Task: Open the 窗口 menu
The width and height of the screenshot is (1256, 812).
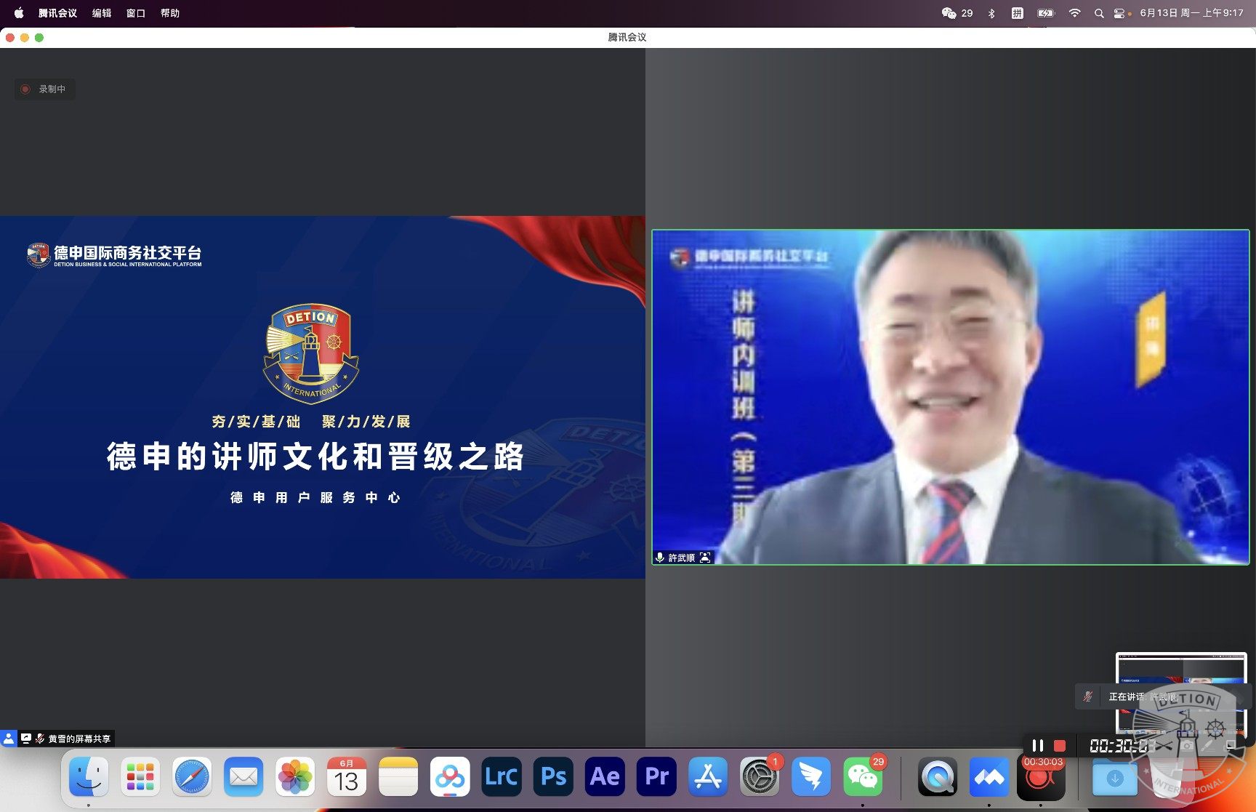Action: pyautogui.click(x=136, y=13)
